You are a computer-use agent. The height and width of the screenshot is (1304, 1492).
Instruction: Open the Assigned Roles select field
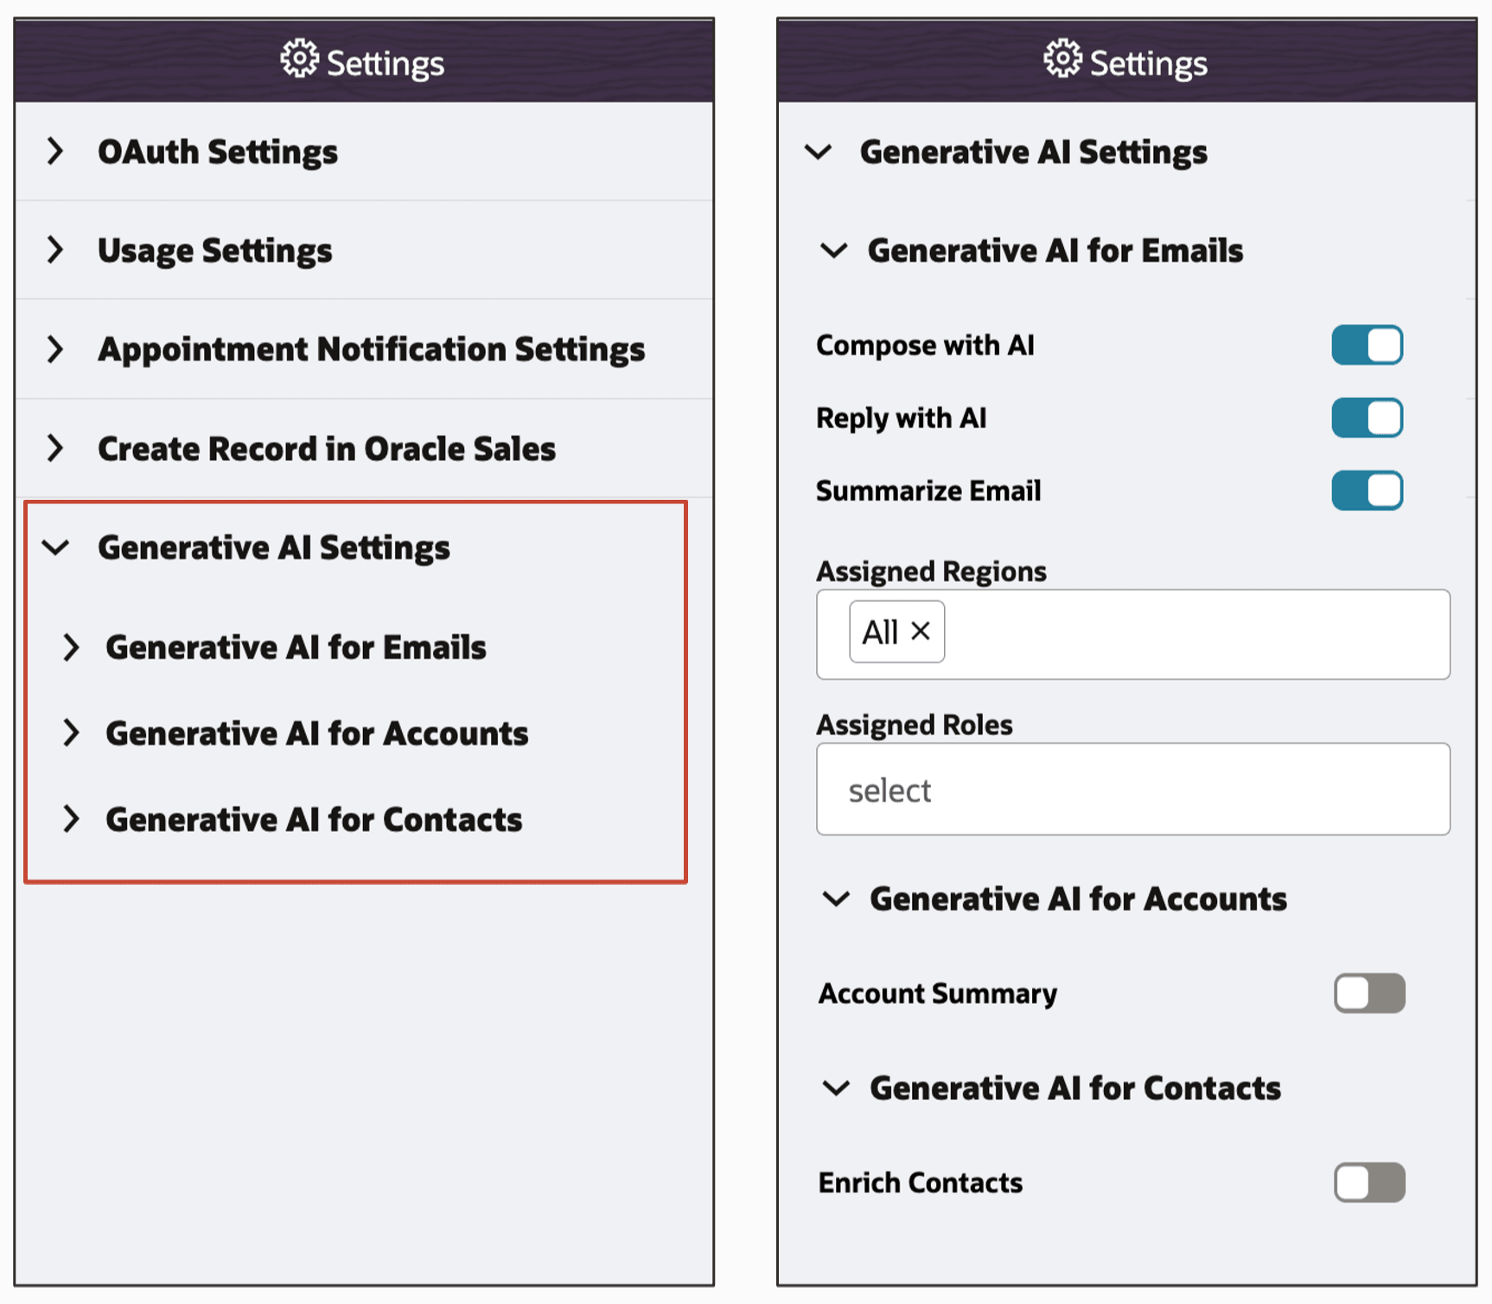[1132, 789]
